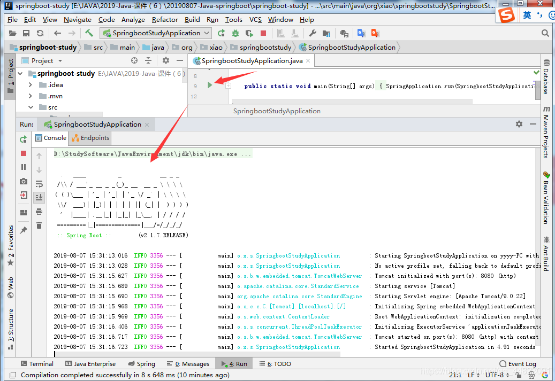555x381 pixels.
Task: Click the translate icon in the toolbar
Action: coord(361,33)
